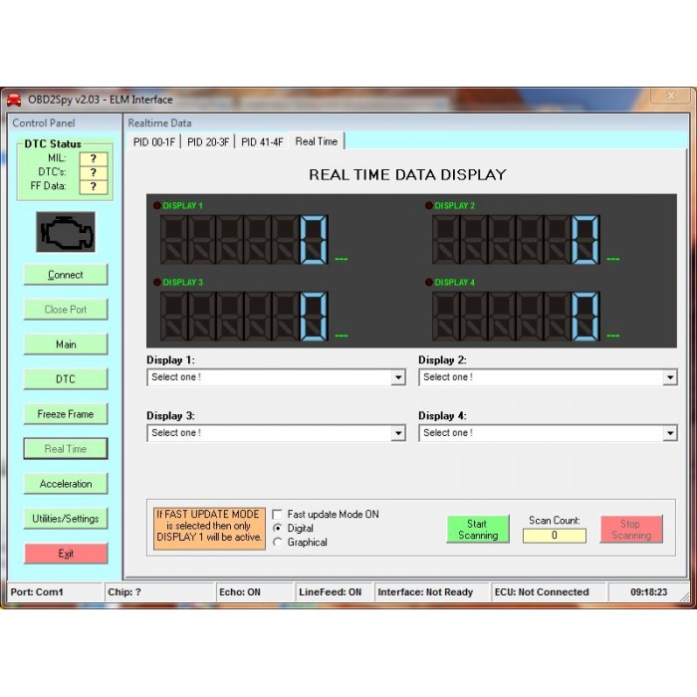Image resolution: width=697 pixels, height=697 pixels.
Task: Click the red car icon in title bar
Action: point(15,100)
